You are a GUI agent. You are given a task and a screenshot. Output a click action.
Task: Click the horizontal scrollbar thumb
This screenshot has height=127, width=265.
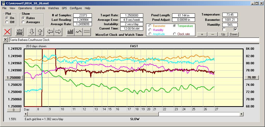[93, 114]
